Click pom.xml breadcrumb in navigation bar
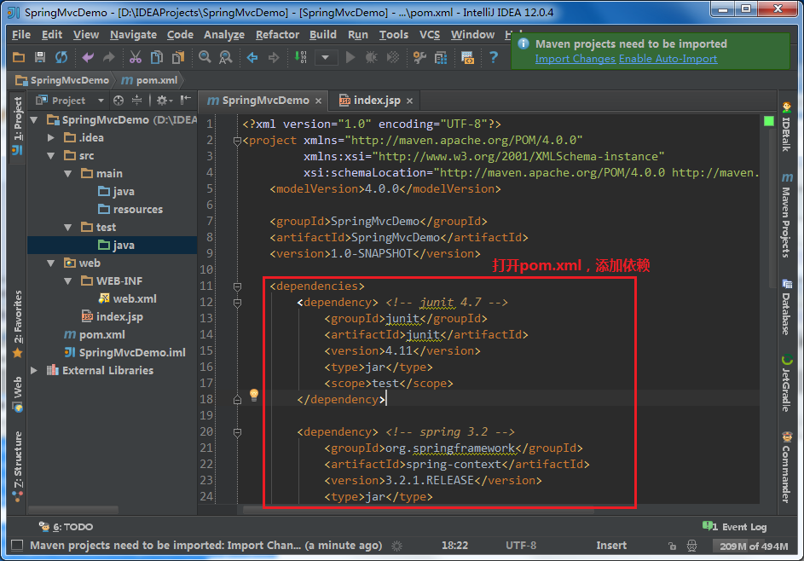Image resolution: width=804 pixels, height=561 pixels. 150,80
